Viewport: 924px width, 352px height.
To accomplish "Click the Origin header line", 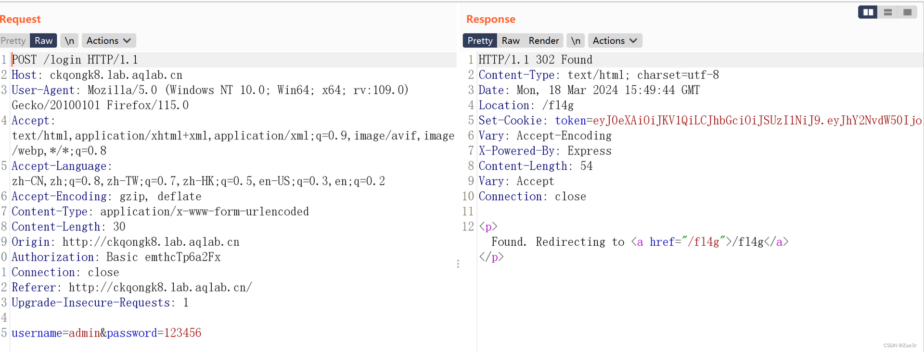I will coord(126,242).
